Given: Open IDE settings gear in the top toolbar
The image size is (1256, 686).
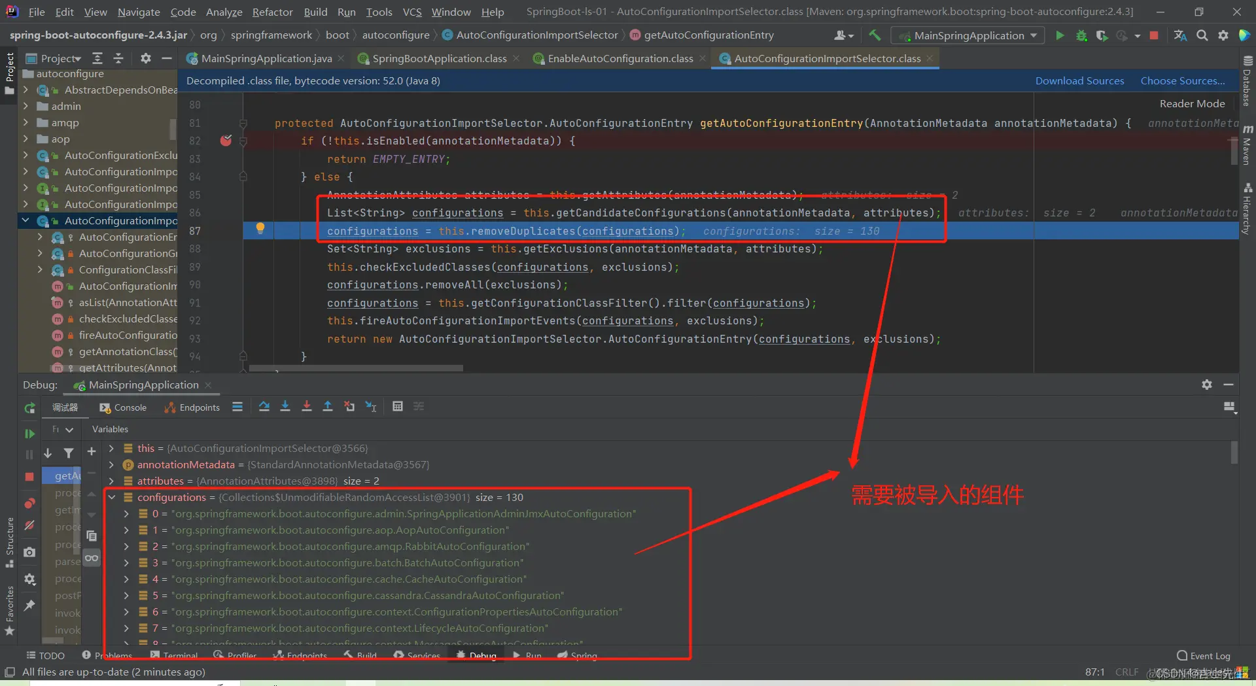Looking at the screenshot, I should pos(1223,35).
